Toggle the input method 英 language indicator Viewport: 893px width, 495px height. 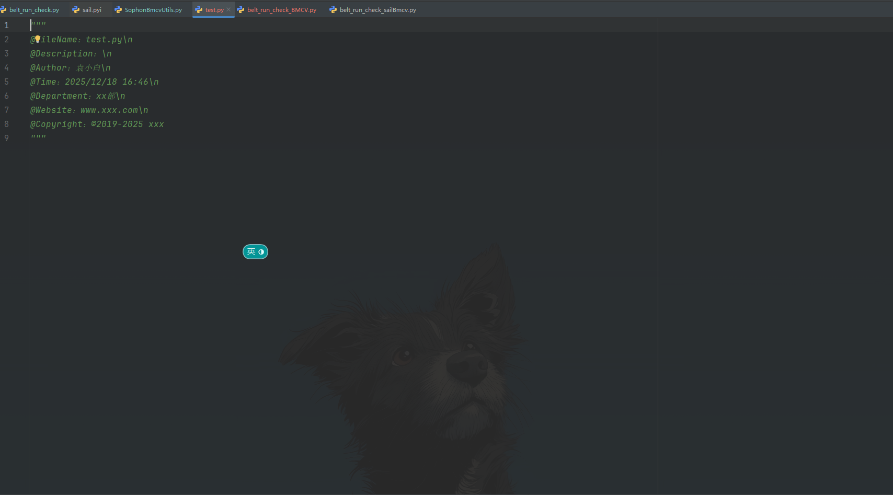(251, 251)
